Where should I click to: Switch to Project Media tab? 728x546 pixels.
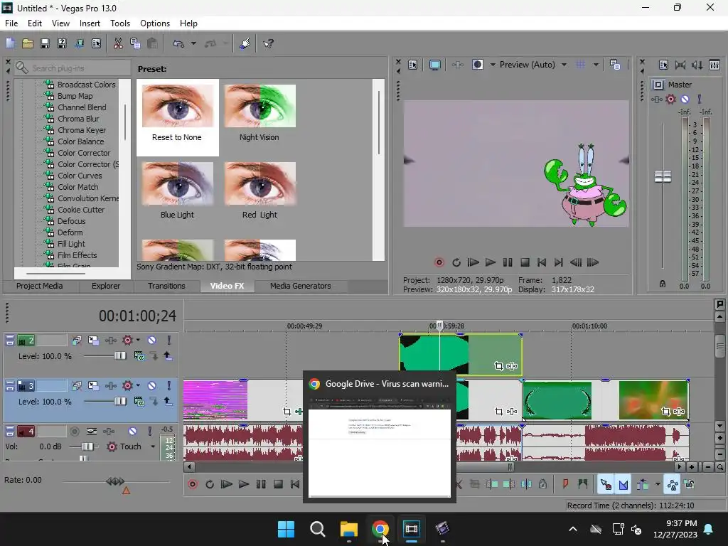pos(40,286)
